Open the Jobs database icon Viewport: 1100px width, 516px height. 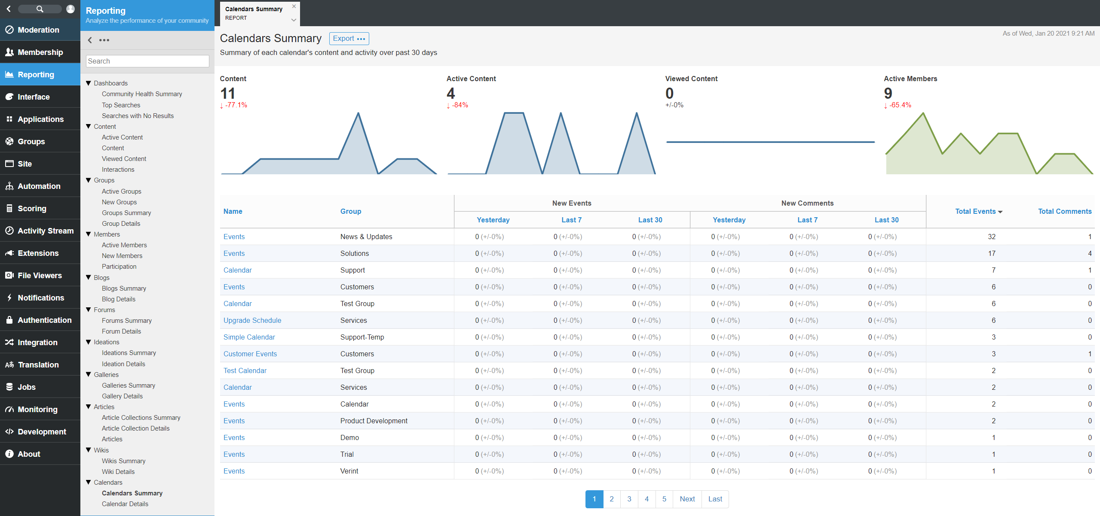(9, 387)
